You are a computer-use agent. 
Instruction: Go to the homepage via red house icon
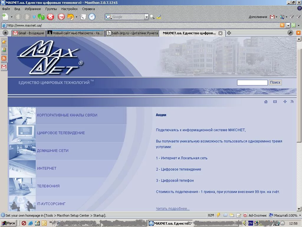(x=61, y=17)
